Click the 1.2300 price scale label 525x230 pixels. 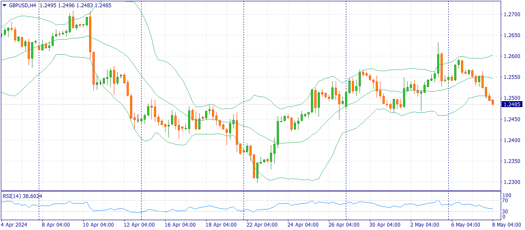click(x=512, y=182)
